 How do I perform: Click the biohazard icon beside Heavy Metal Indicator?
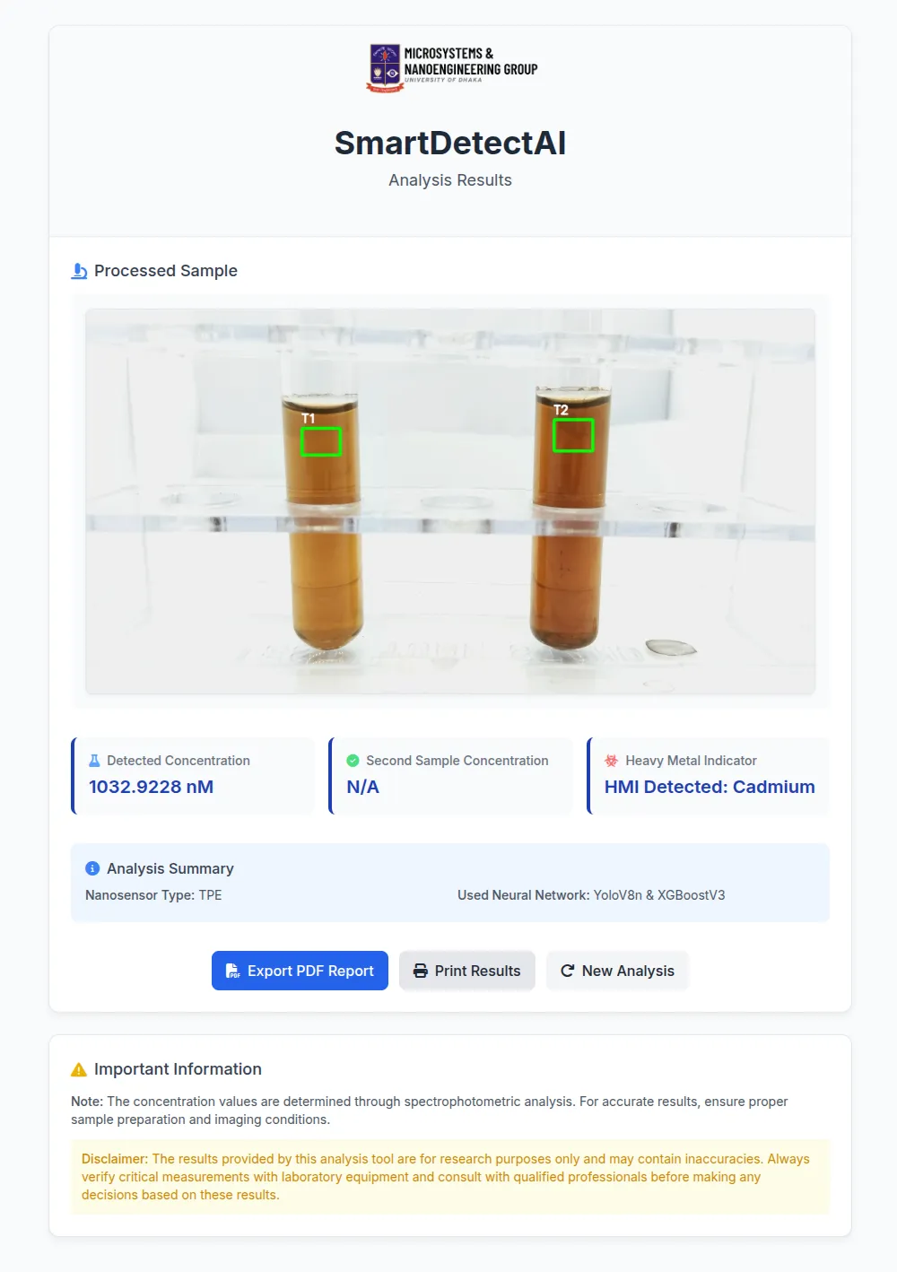coord(611,761)
